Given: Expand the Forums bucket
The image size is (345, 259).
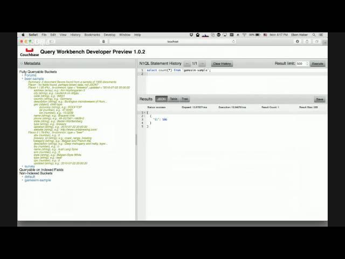Looking at the screenshot, I should (x=30, y=75).
